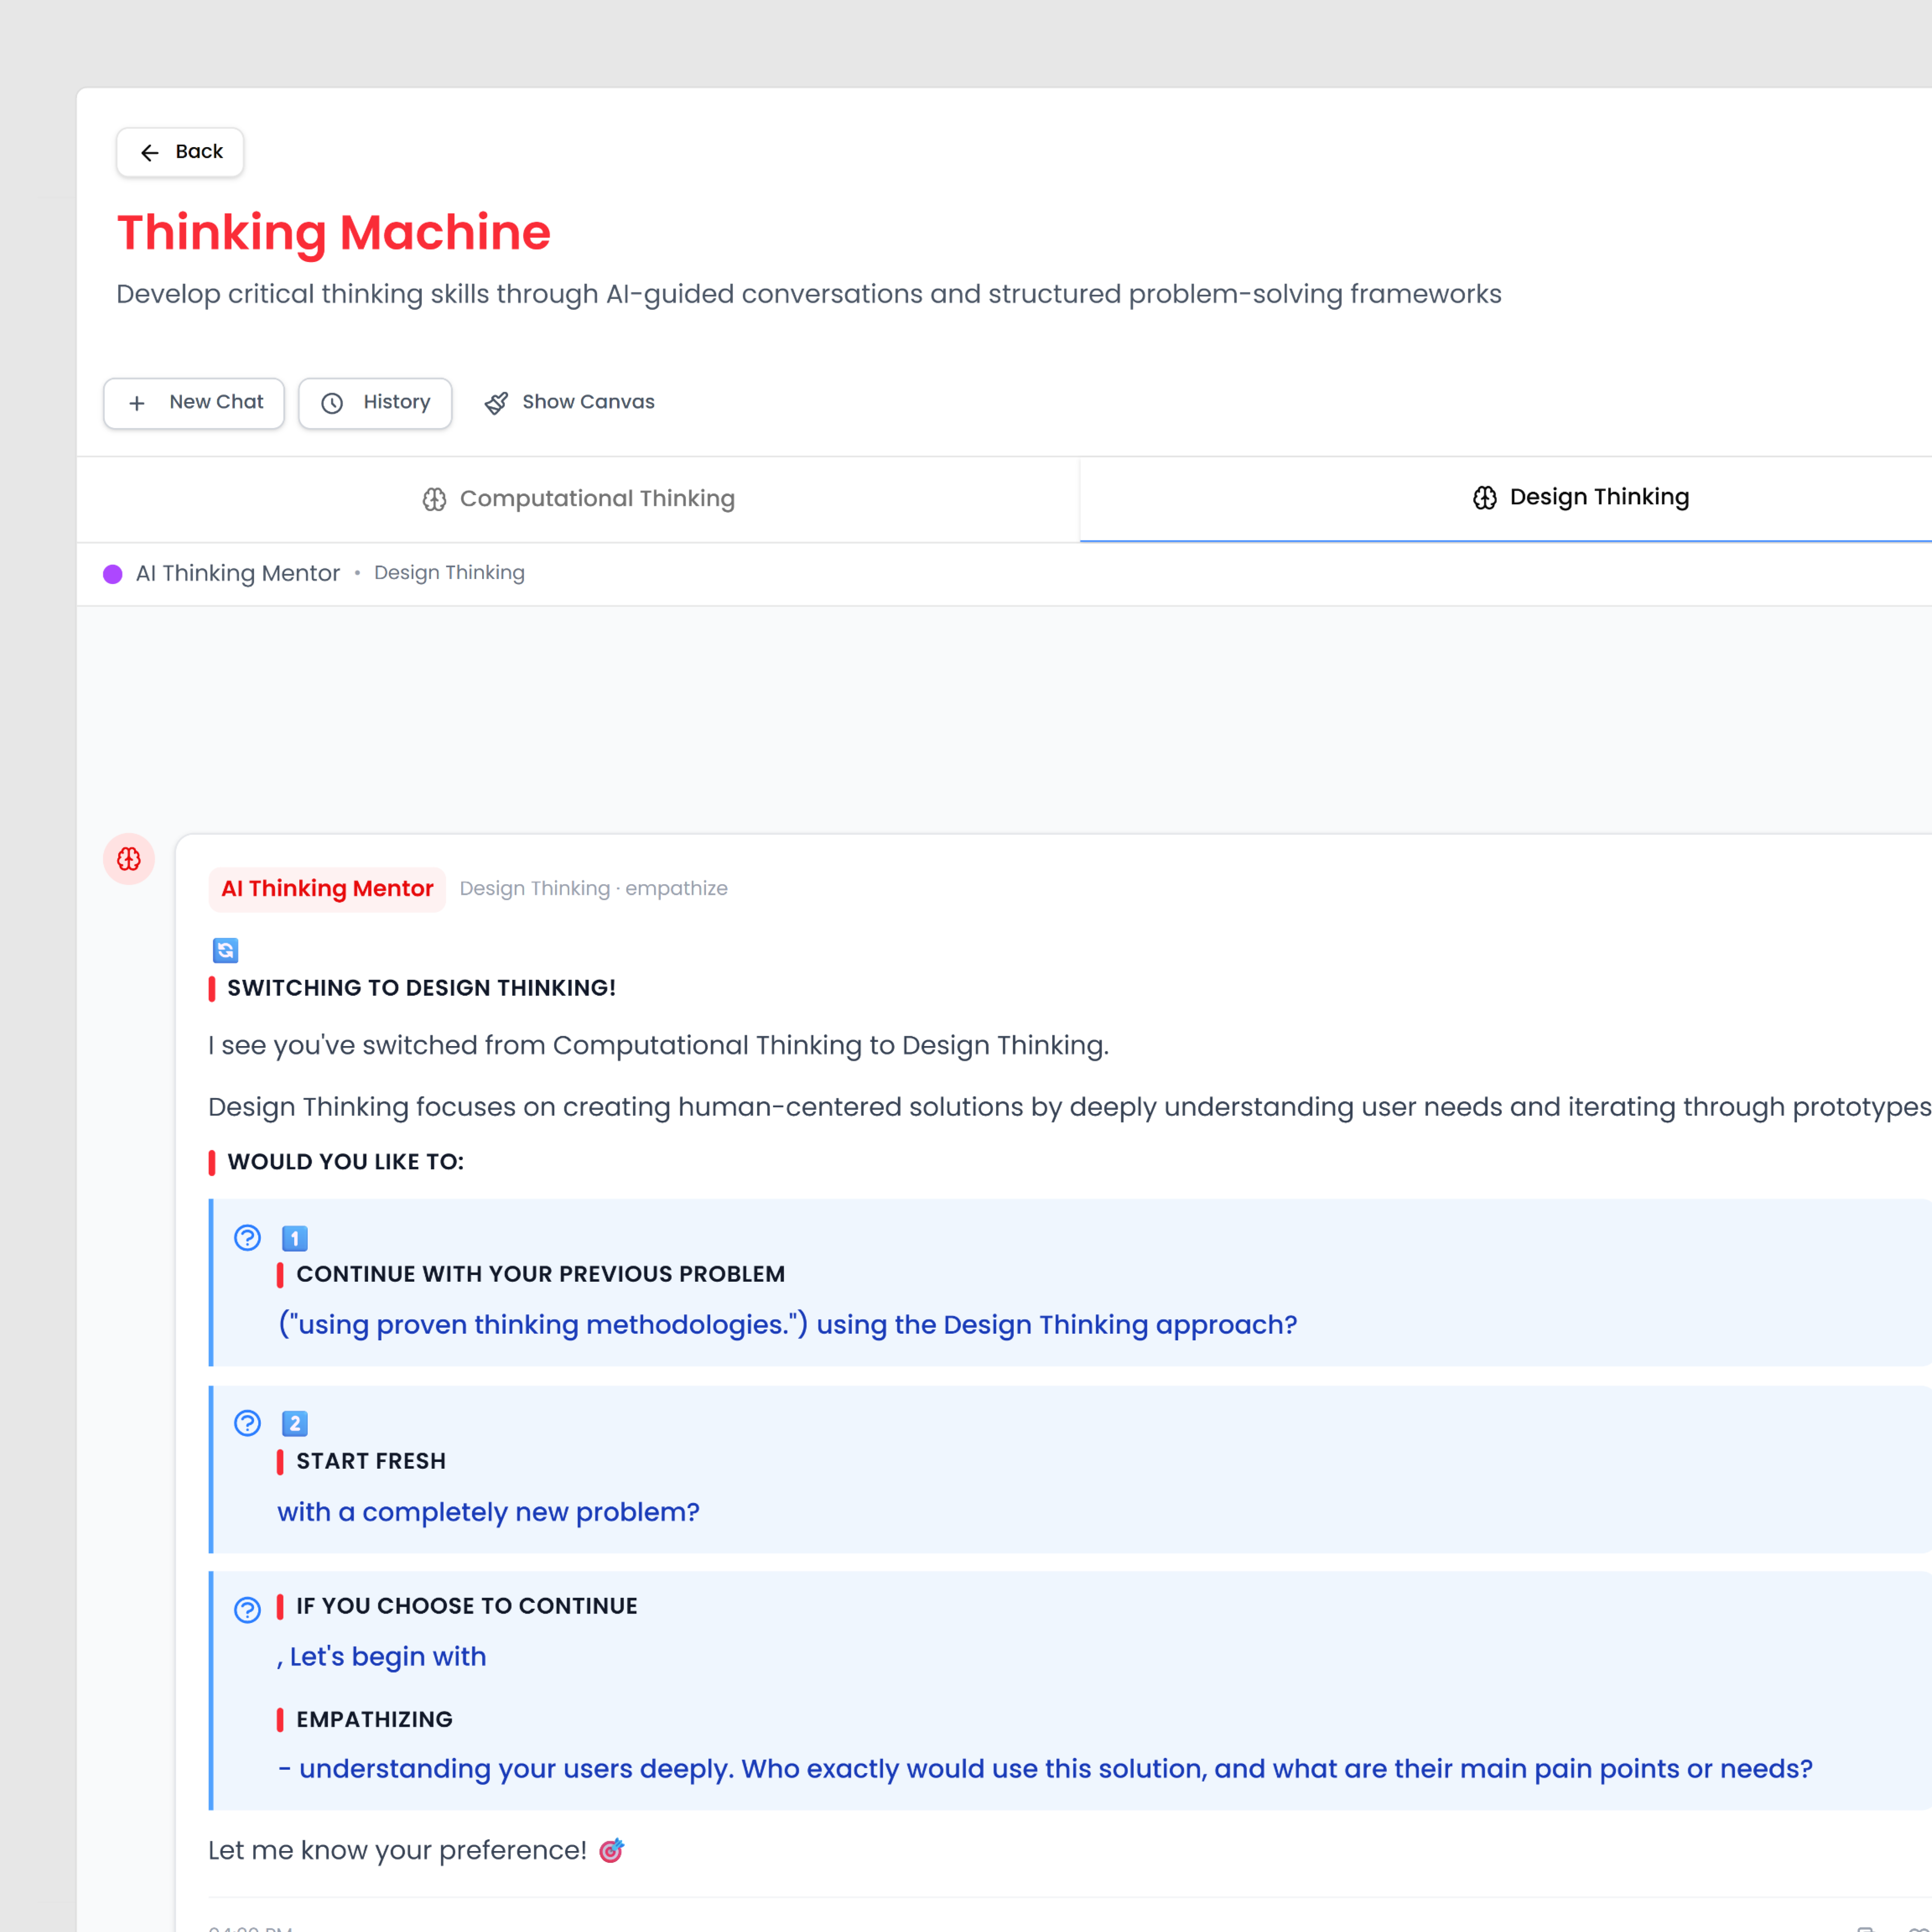The width and height of the screenshot is (1932, 1932).
Task: Click the brain icon on Design Thinking tab
Action: 1484,498
